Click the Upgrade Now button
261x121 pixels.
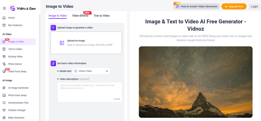pos(234,6)
